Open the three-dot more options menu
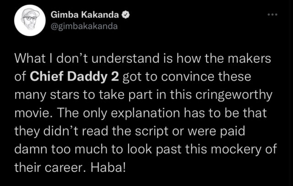This screenshot has width=293, height=186. click(272, 14)
